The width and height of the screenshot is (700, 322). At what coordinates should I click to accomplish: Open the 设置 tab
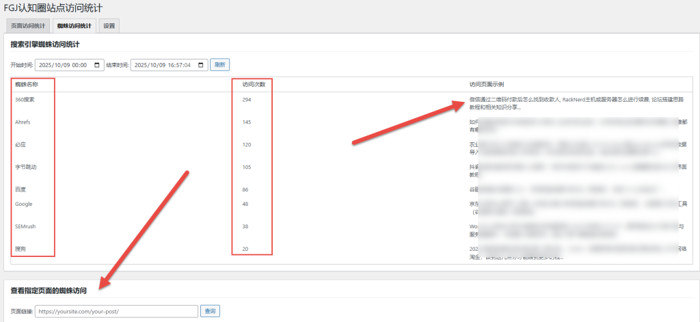[x=109, y=26]
